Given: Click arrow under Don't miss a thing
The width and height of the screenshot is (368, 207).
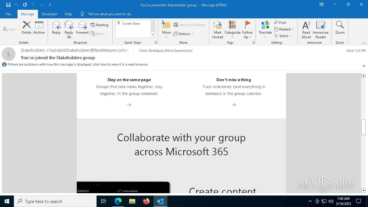Looking at the screenshot, I should [x=234, y=105].
